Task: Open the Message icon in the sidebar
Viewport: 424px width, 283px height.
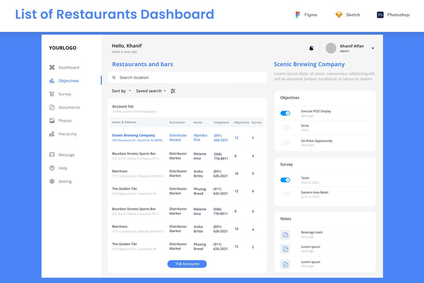Action: tap(53, 155)
